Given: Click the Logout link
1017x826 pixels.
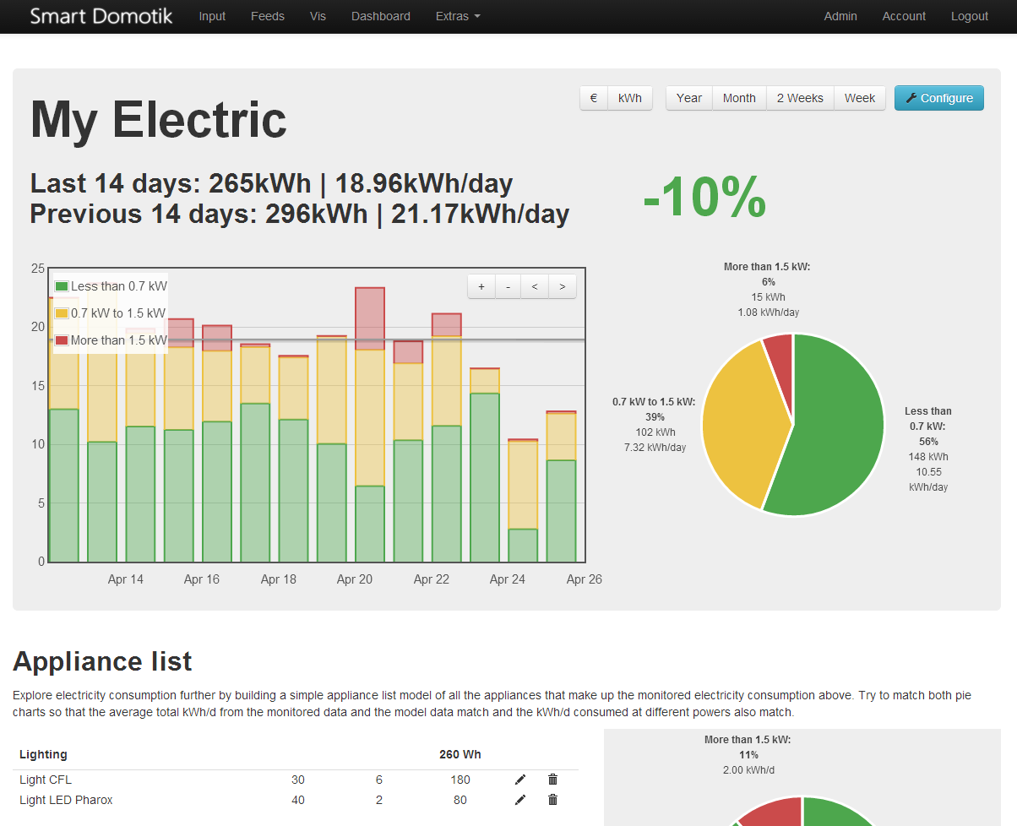Looking at the screenshot, I should 970,16.
